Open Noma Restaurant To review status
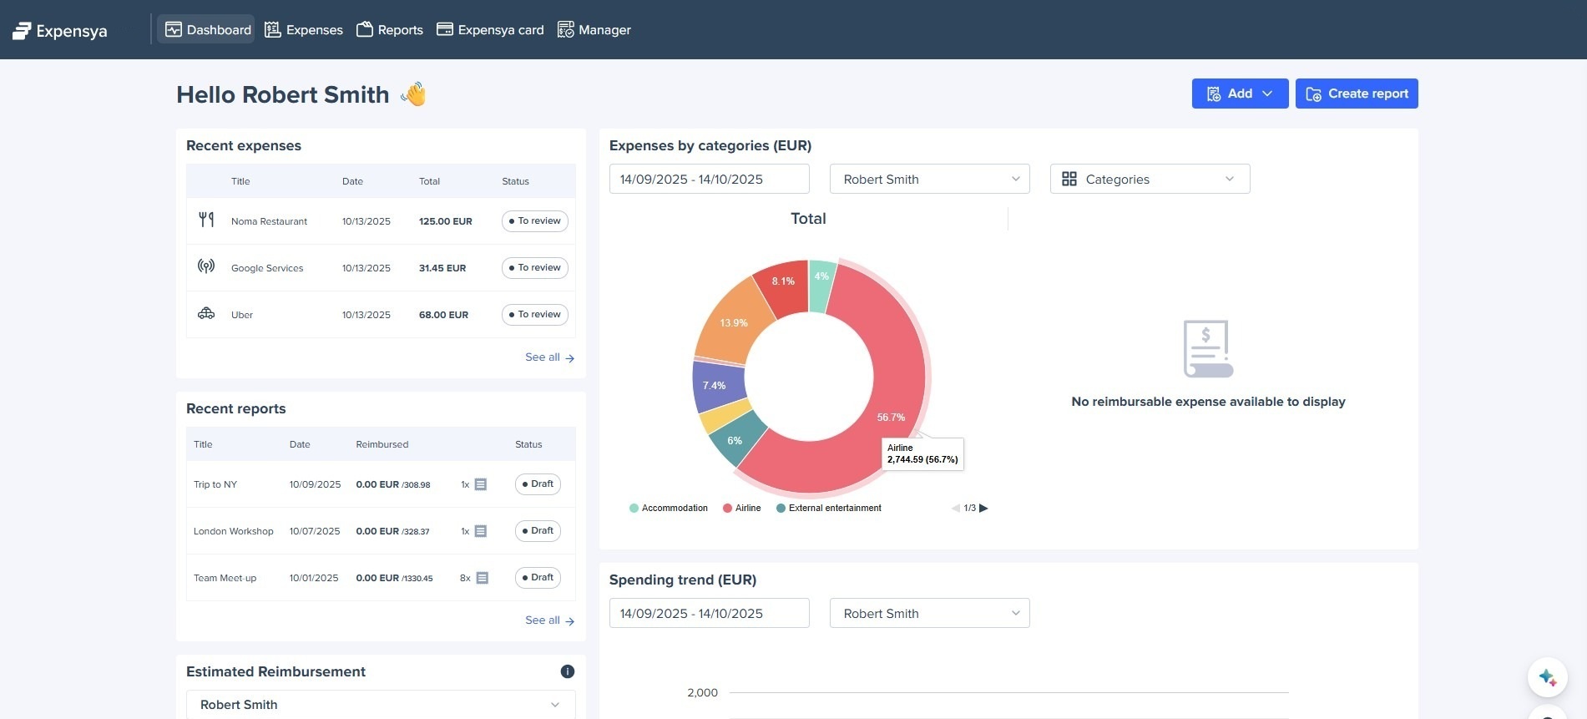This screenshot has width=1587, height=719. 535,221
